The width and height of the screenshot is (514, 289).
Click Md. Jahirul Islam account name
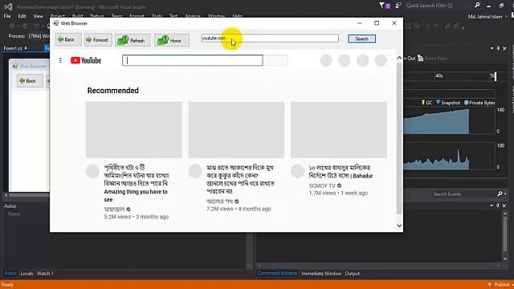point(485,17)
